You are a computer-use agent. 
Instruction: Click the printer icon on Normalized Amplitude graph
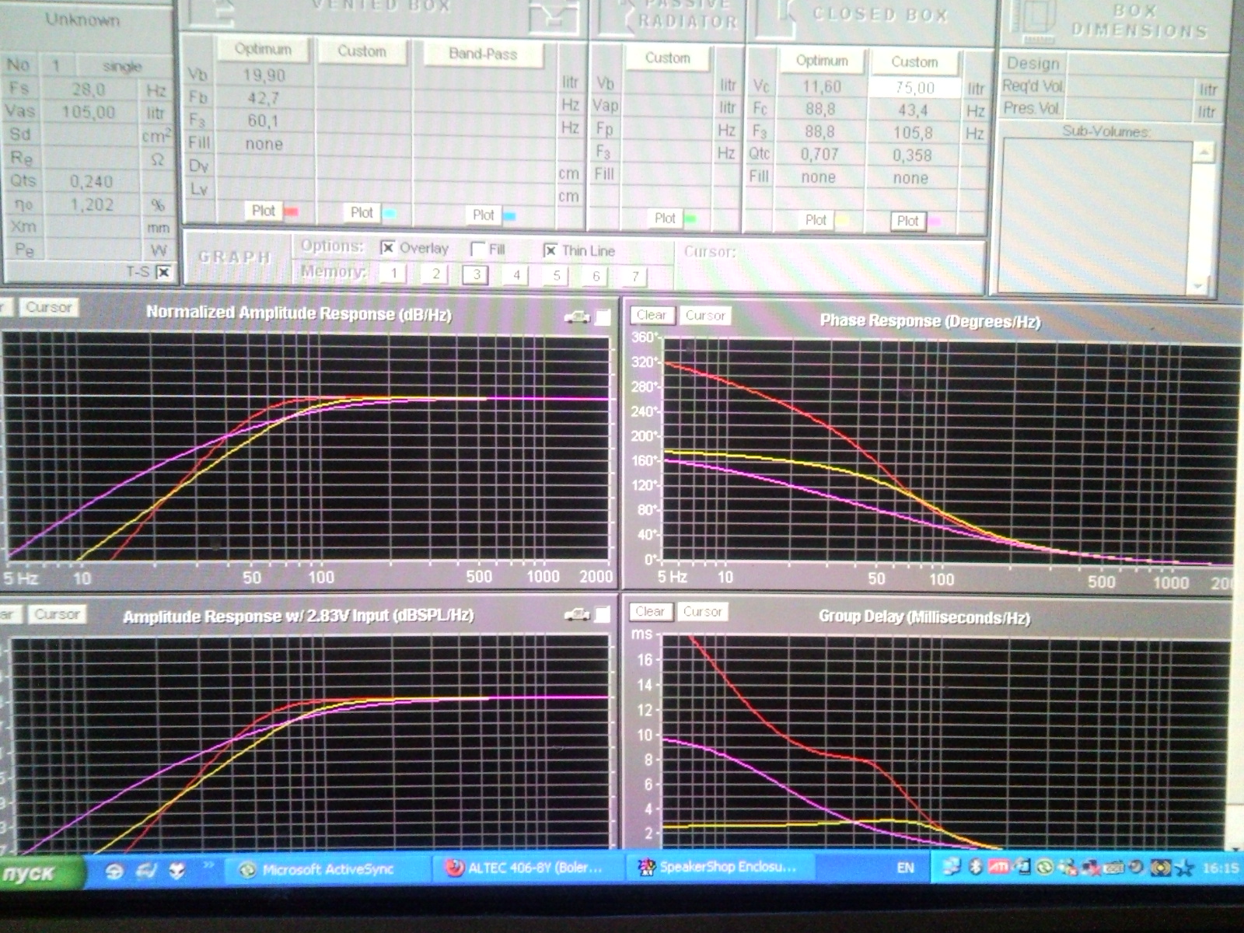click(x=576, y=316)
